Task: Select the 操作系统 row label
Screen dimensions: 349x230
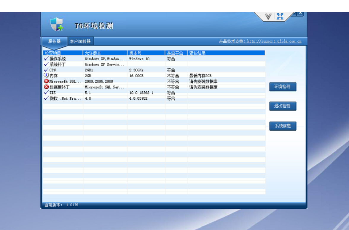Action: pyautogui.click(x=58, y=59)
